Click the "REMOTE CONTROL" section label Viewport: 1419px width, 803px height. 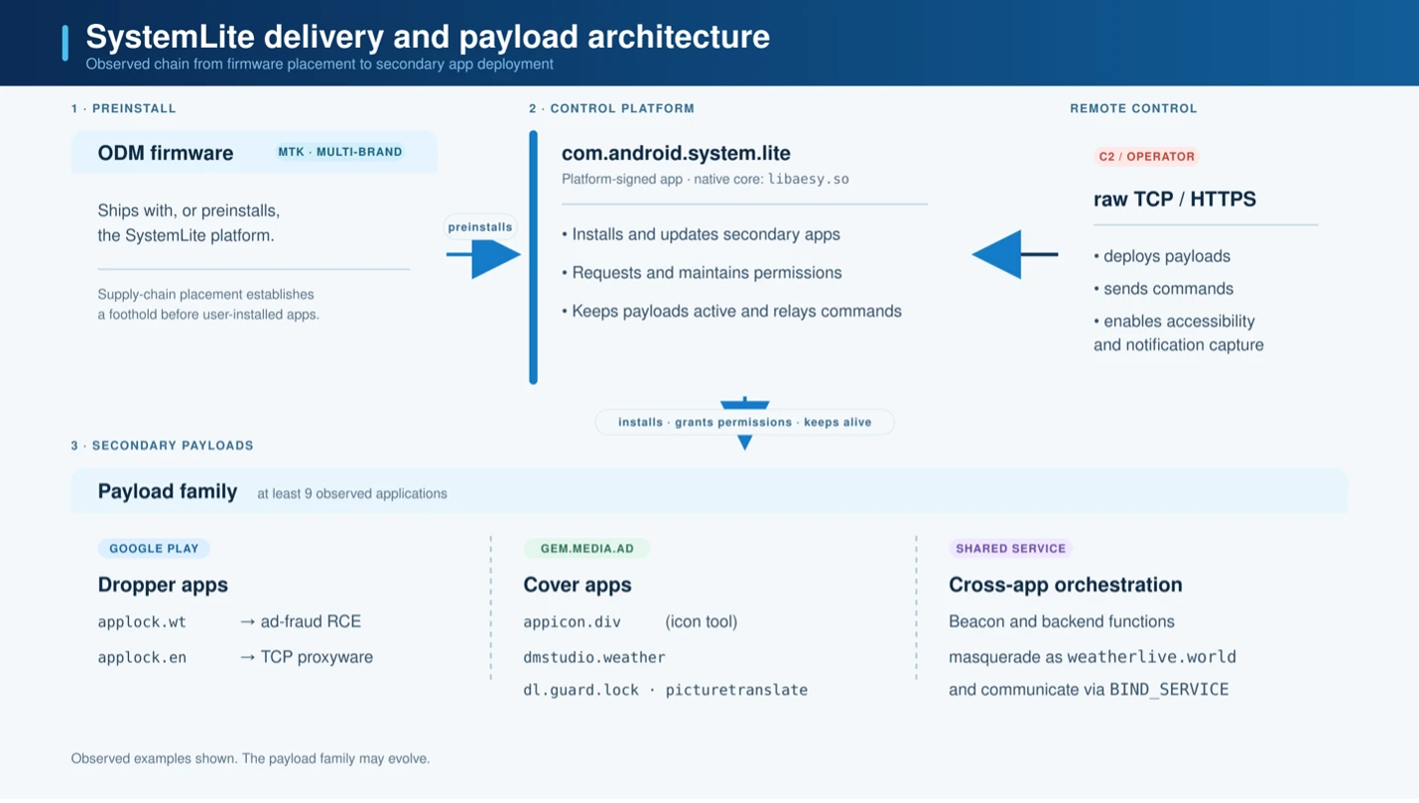coord(1133,108)
